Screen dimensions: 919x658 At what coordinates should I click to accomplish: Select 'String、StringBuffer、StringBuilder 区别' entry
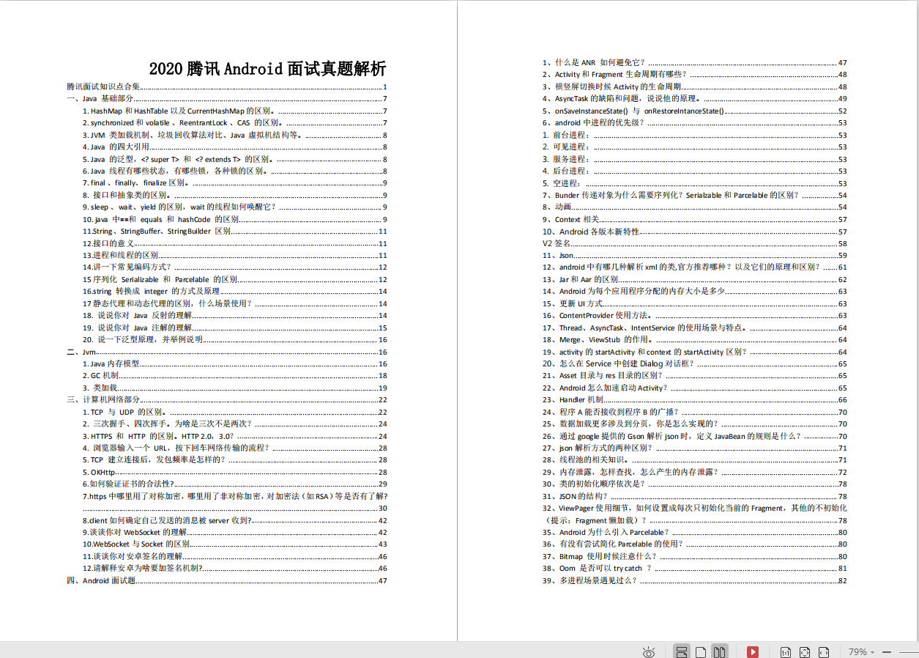(234, 232)
